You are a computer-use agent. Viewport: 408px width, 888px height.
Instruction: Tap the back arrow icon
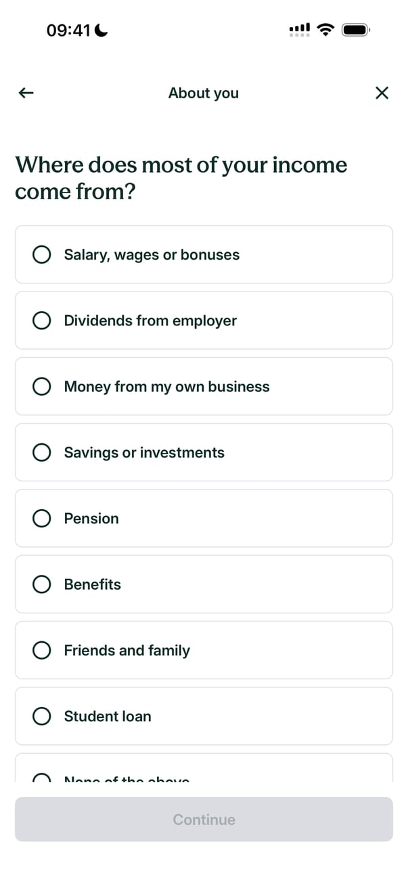pos(26,93)
